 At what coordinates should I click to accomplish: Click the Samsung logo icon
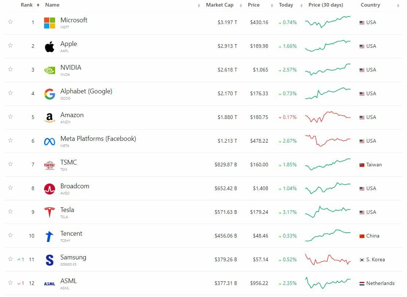coord(50,260)
